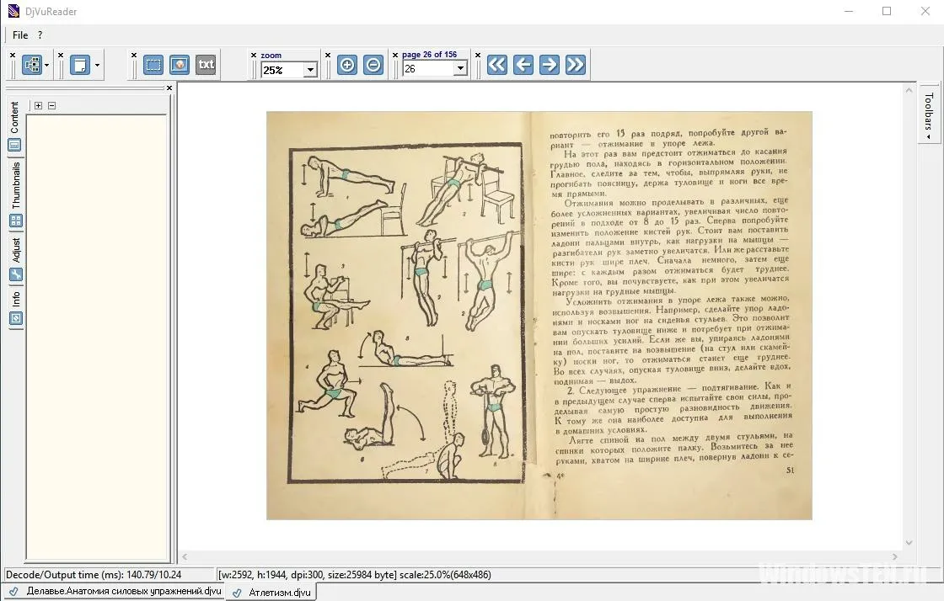Open the Adjust side tab
The image size is (944, 601).
15,251
